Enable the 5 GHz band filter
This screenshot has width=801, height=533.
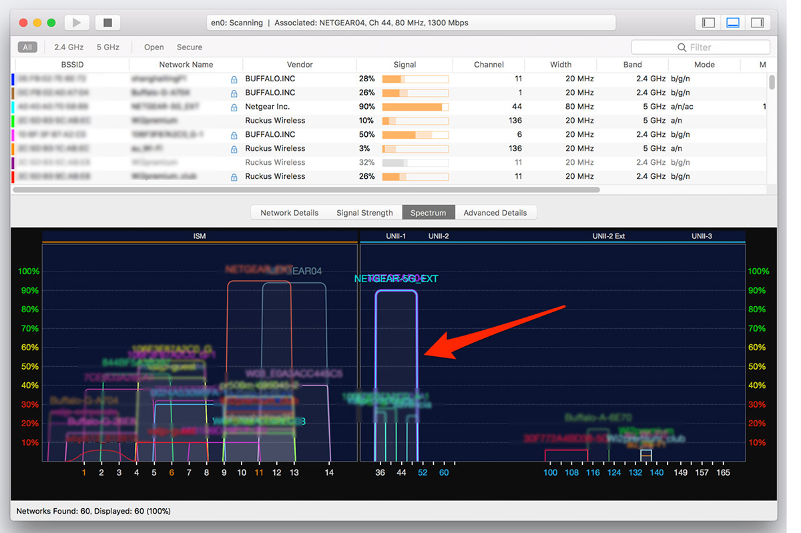pyautogui.click(x=107, y=47)
